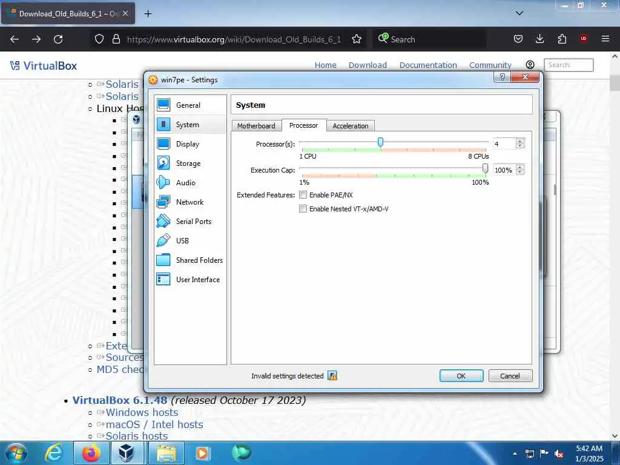Enable Nested VT-x/AMD-V checkbox
This screenshot has height=465, width=620.
tap(303, 209)
